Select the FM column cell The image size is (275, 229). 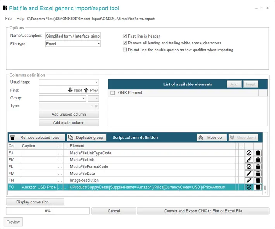click(x=14, y=173)
